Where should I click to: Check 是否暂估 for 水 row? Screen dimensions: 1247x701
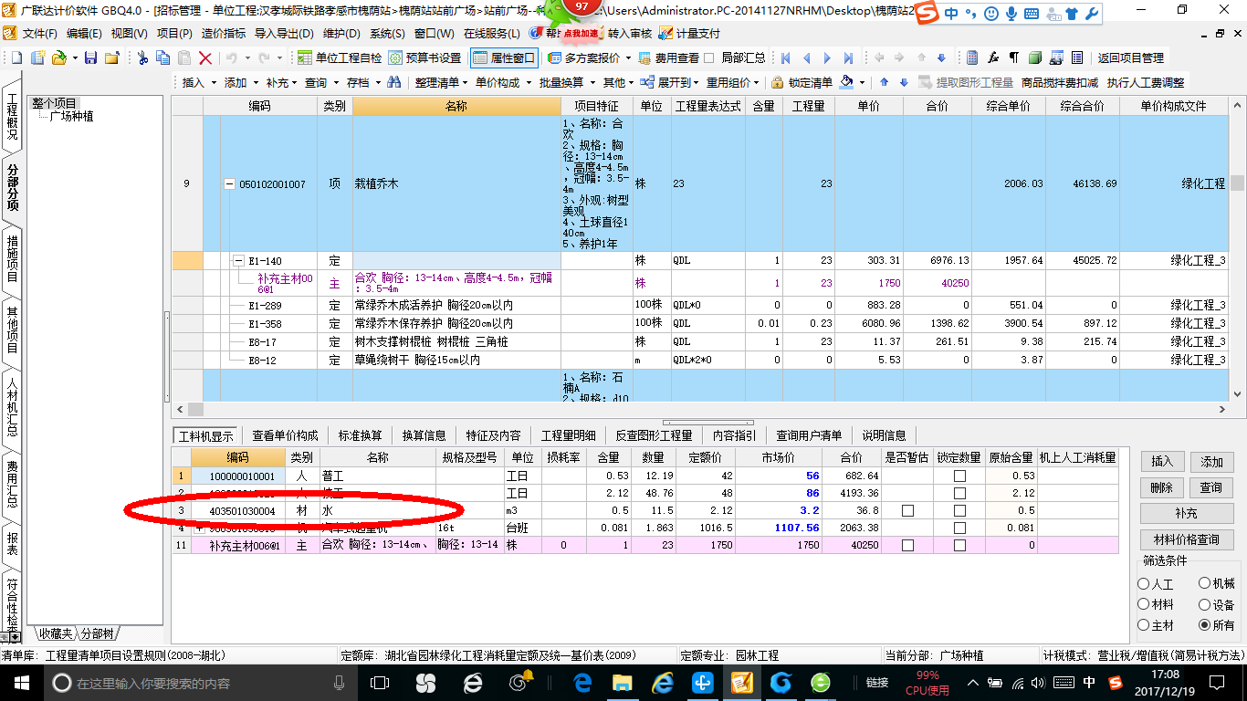[907, 511]
